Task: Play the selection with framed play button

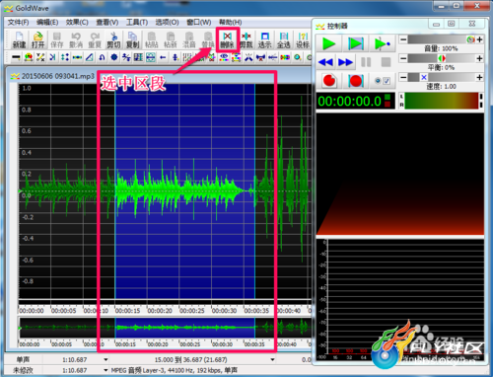Action: [356, 43]
